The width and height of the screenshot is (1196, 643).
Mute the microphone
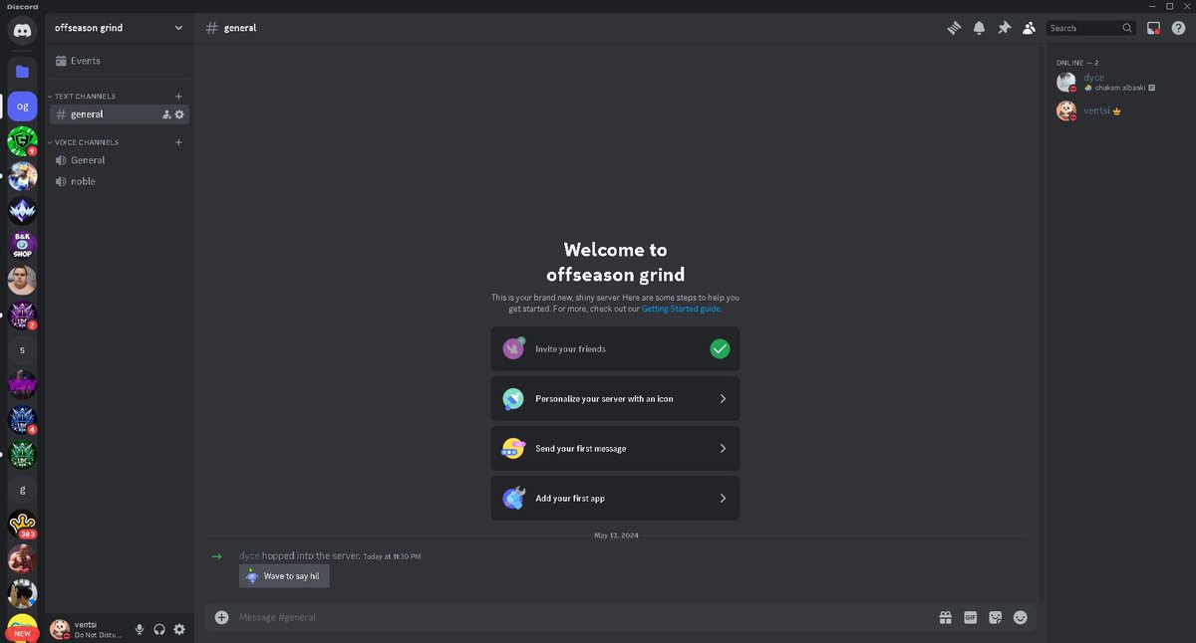point(140,629)
